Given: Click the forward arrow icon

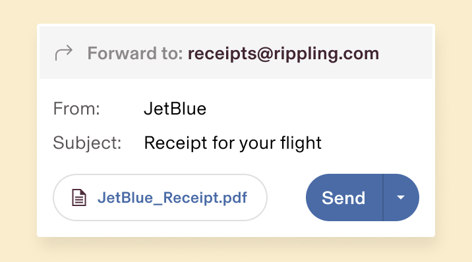Looking at the screenshot, I should [x=63, y=53].
